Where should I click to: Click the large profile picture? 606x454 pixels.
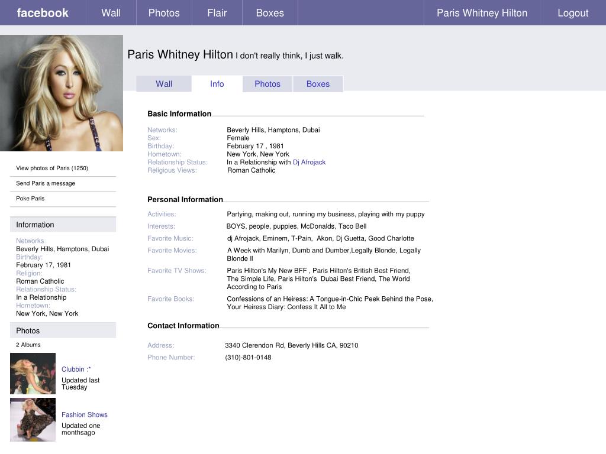62,93
